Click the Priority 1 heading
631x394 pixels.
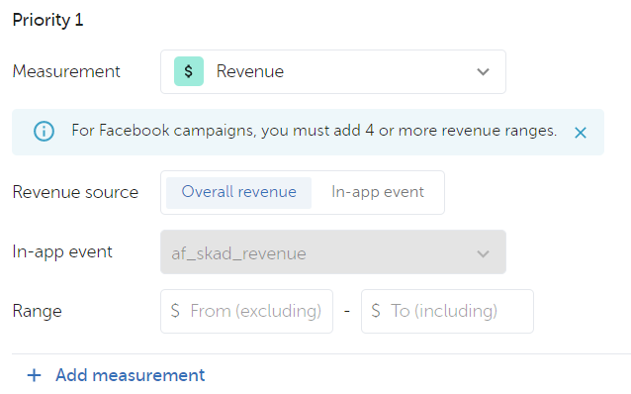(x=47, y=20)
